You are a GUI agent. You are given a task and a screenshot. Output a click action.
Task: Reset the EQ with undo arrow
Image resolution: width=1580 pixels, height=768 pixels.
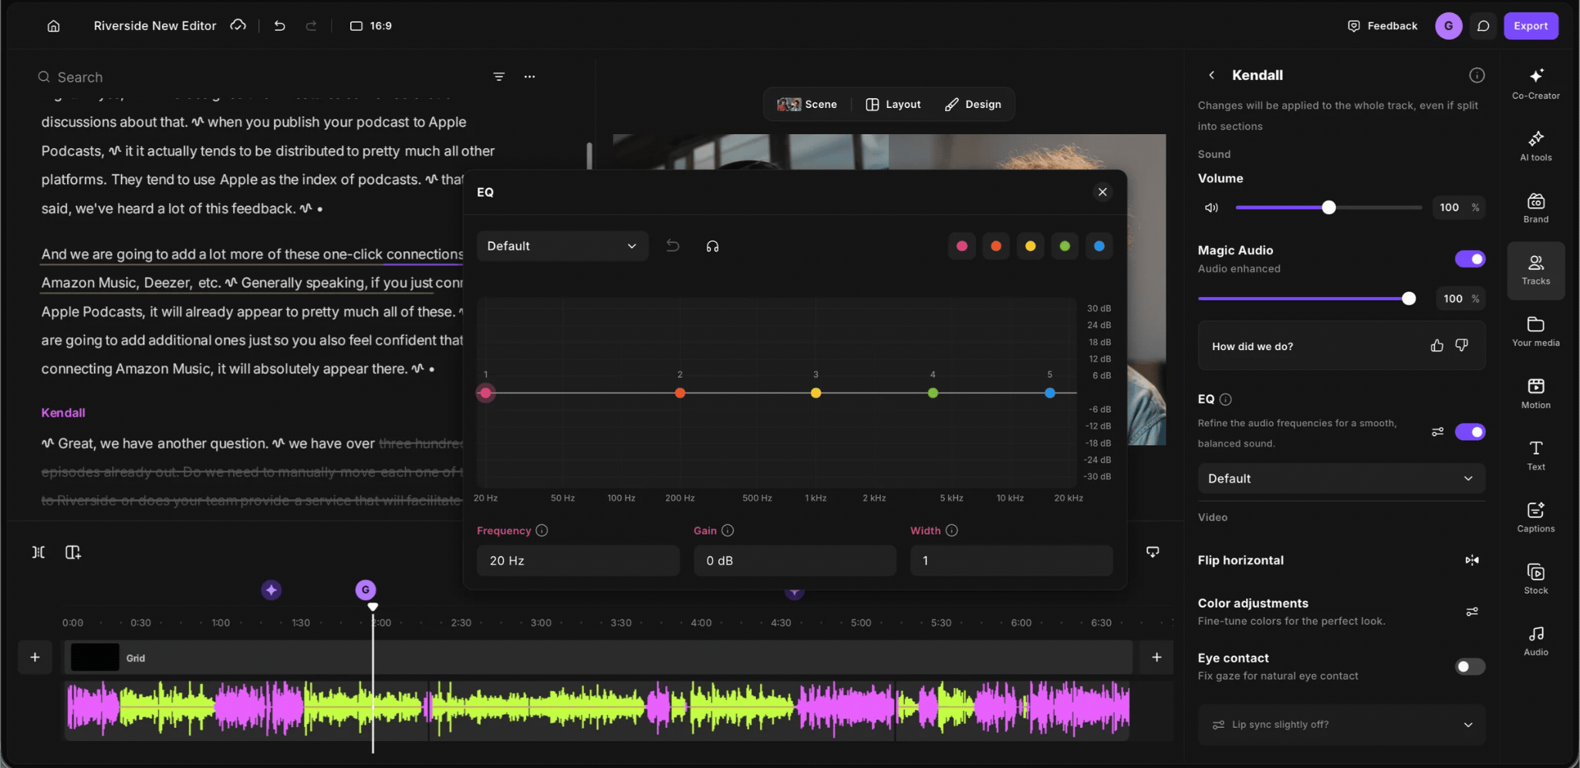point(673,246)
